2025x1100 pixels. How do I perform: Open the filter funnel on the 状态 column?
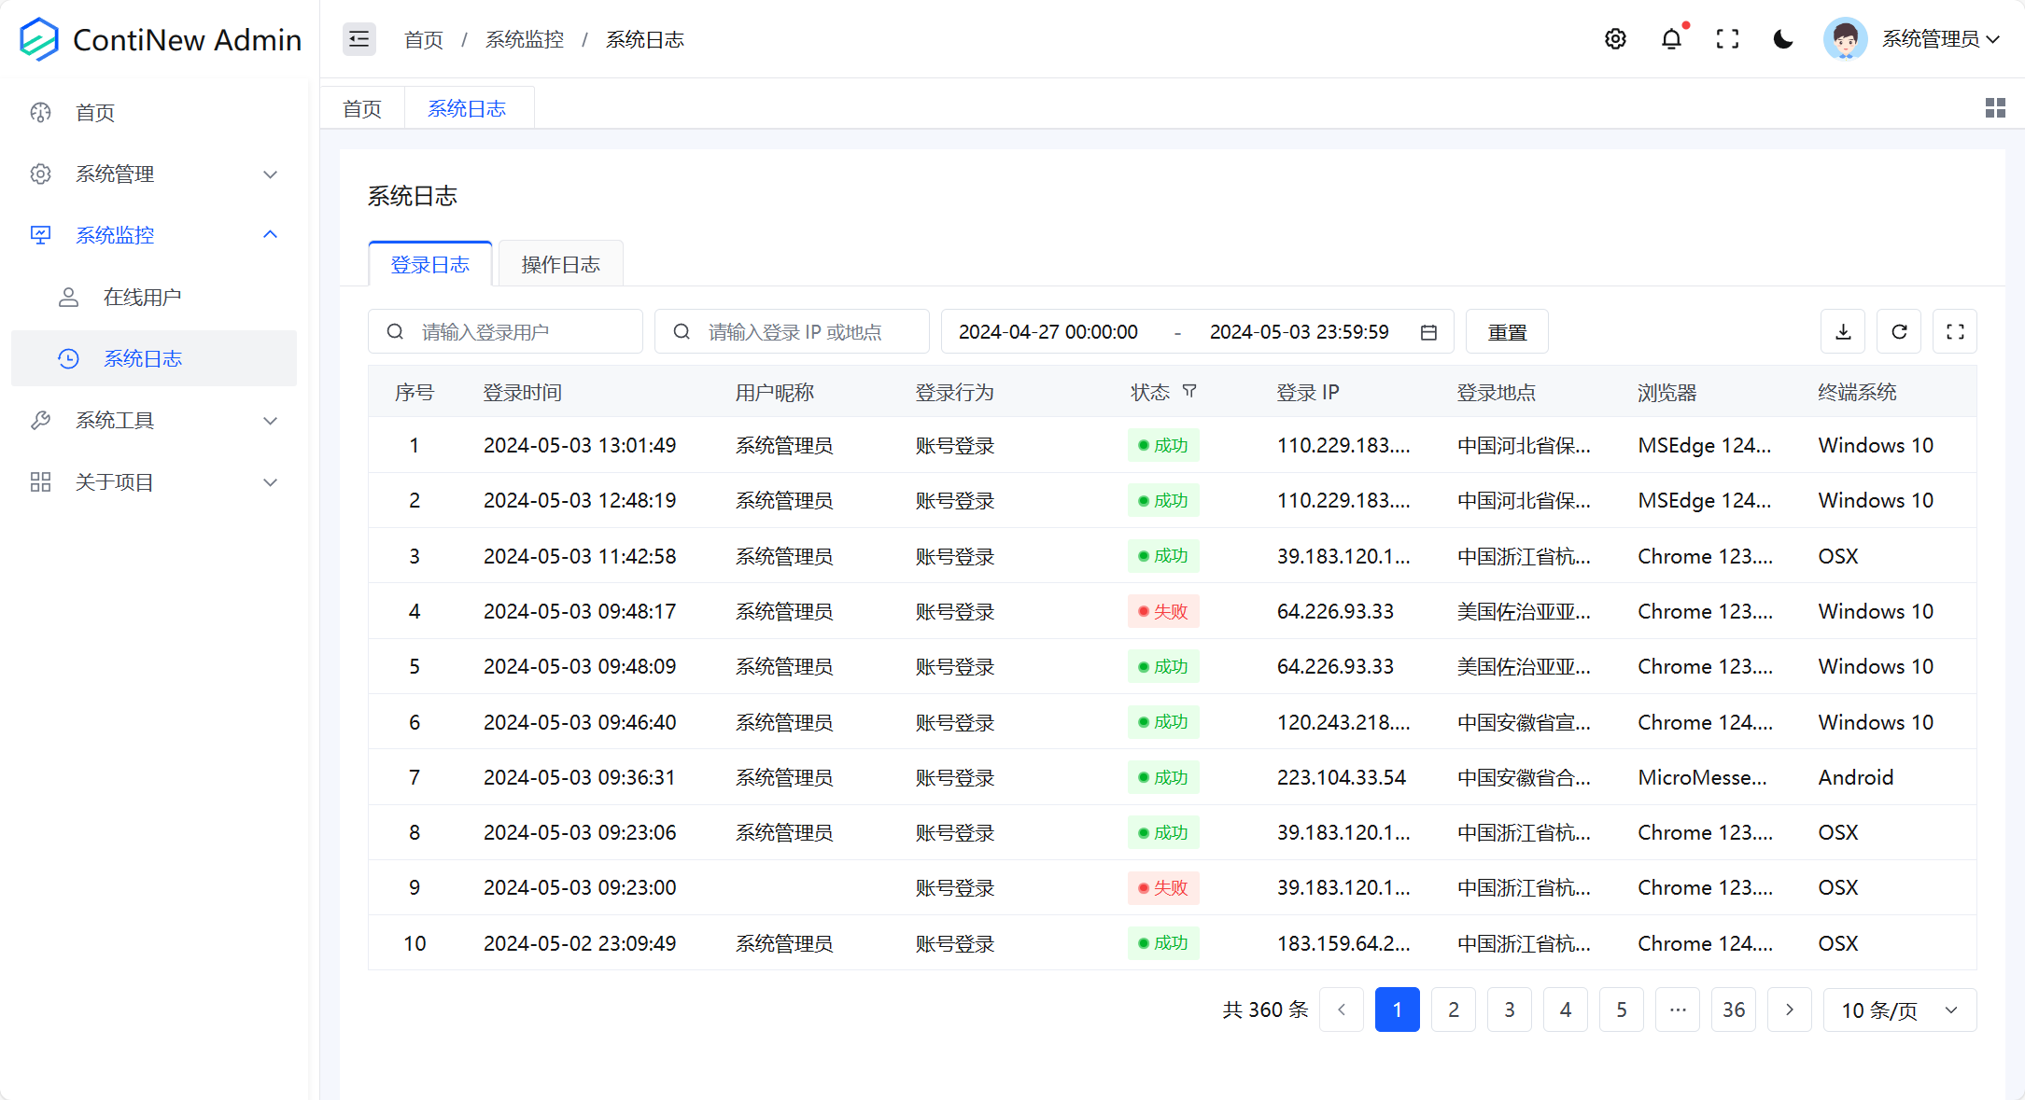(1191, 392)
